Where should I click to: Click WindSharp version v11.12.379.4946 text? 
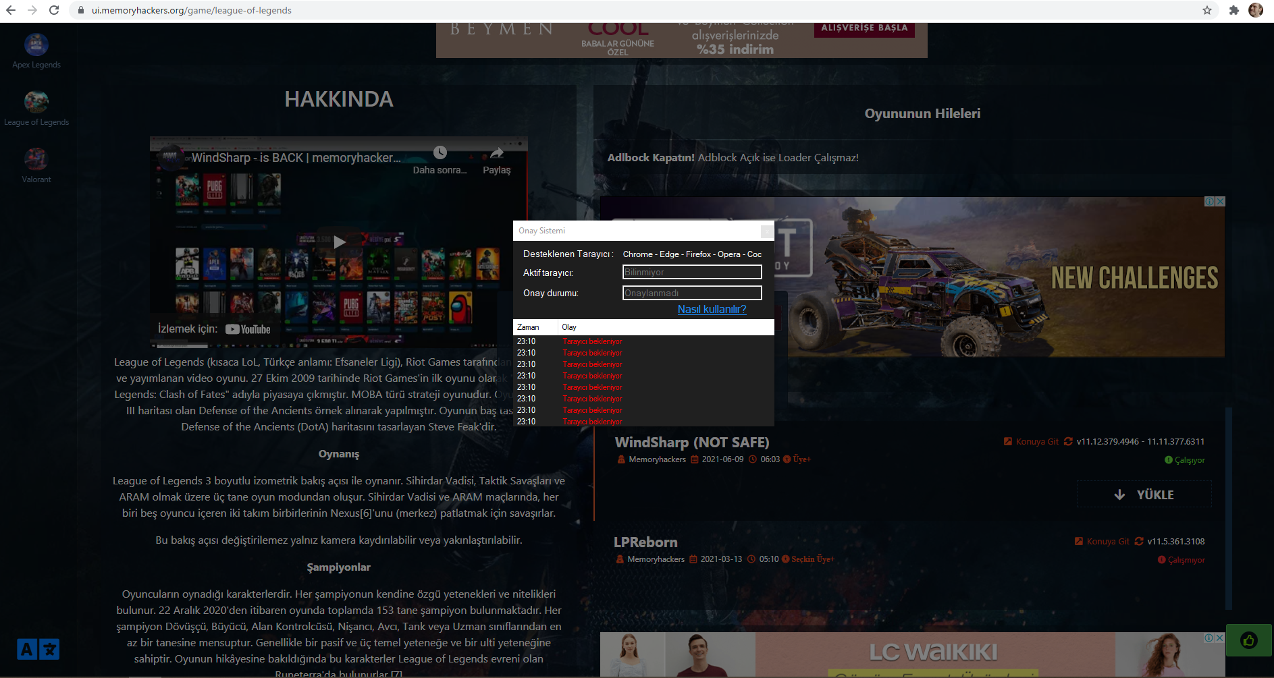pyautogui.click(x=1108, y=441)
